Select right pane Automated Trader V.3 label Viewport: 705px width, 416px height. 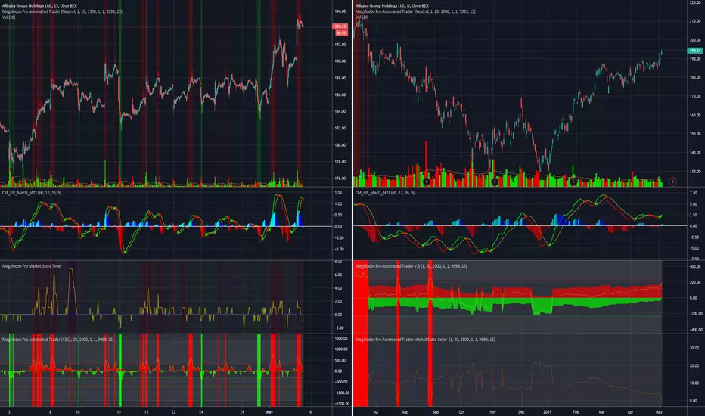[411, 265]
